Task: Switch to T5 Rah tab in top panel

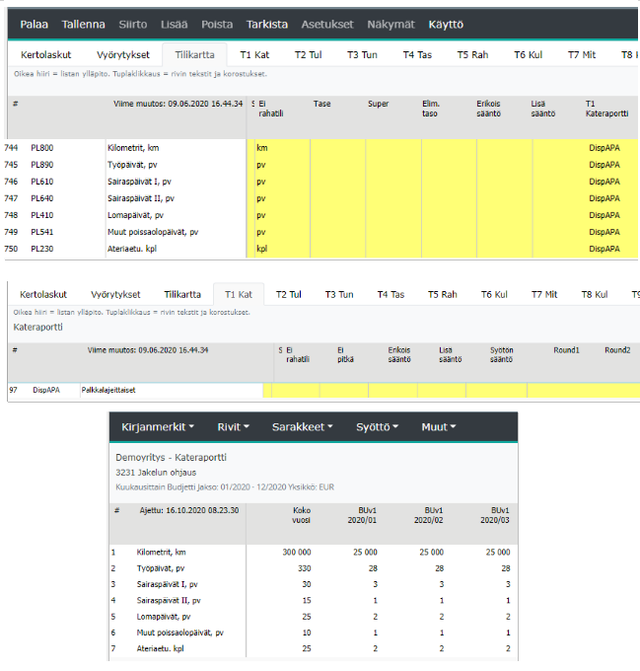Action: pos(472,54)
